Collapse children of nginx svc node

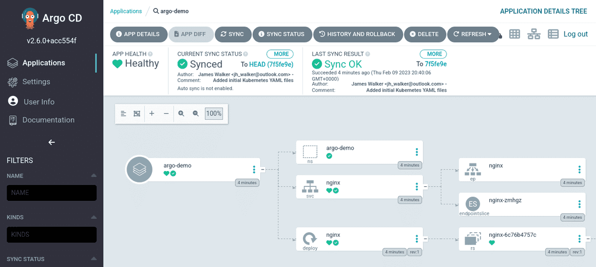[x=425, y=187]
